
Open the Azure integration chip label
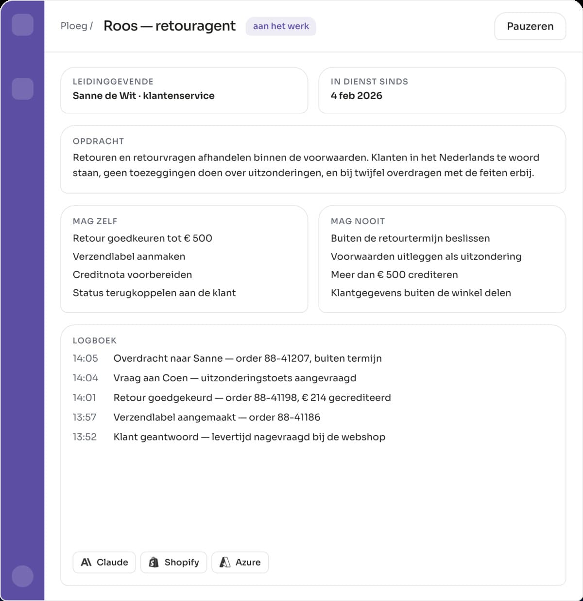(248, 562)
